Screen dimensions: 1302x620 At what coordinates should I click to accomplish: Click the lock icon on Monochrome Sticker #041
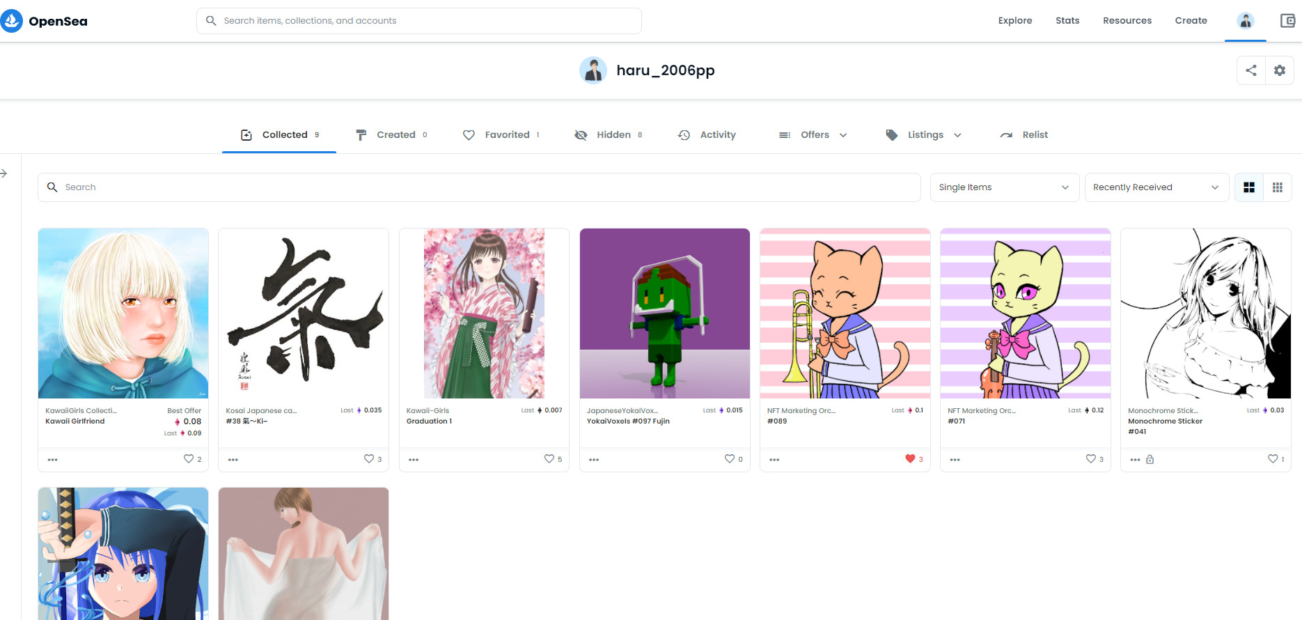pyautogui.click(x=1150, y=460)
